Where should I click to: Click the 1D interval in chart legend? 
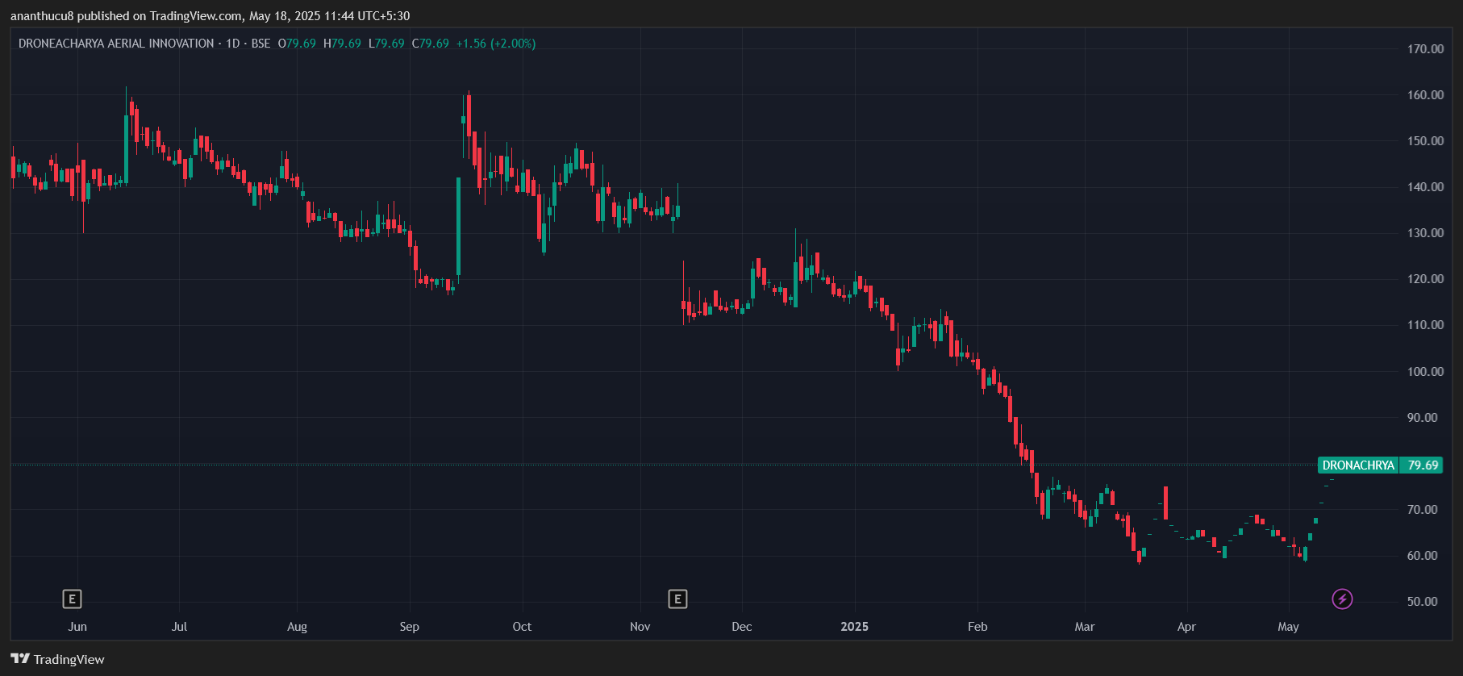tap(232, 44)
